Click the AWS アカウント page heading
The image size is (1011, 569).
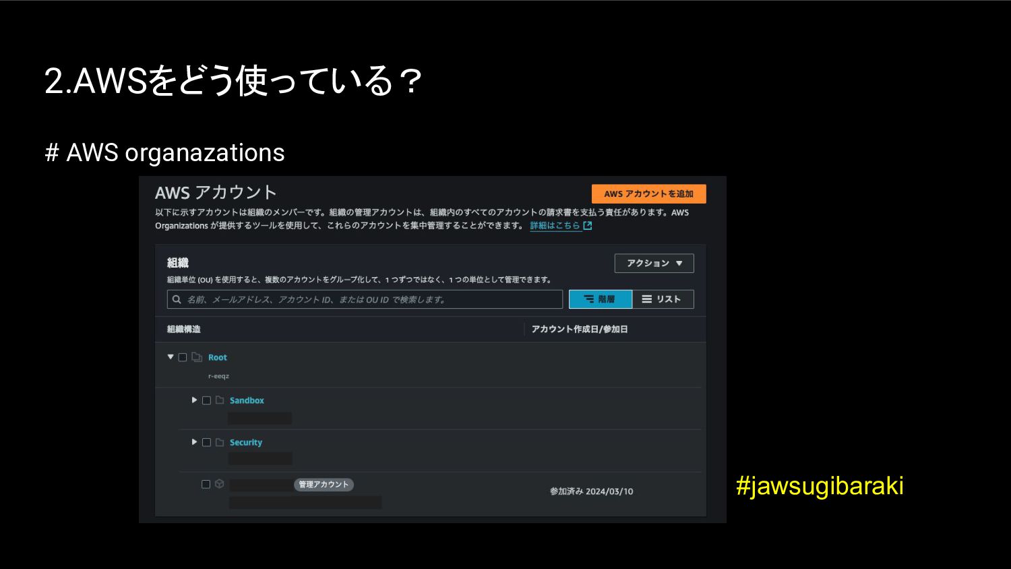click(216, 193)
